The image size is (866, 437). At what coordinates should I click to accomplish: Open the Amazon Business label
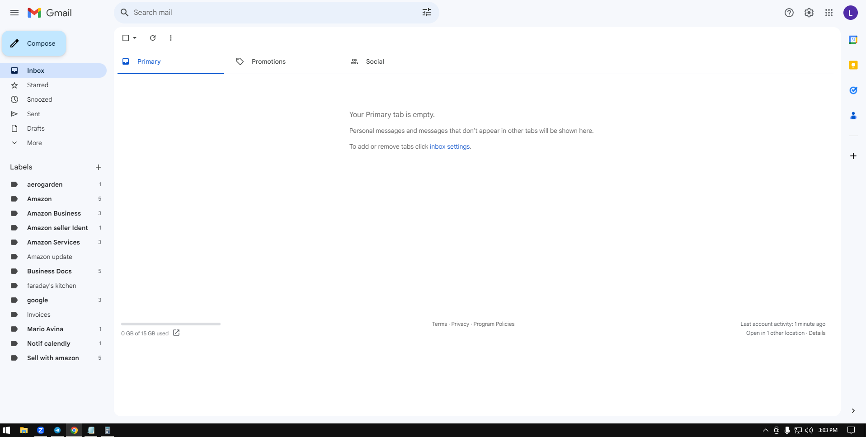[x=53, y=213]
